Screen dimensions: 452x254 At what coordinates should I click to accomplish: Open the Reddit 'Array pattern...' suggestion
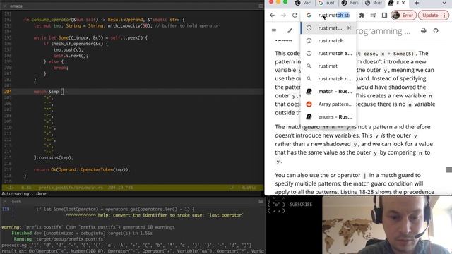[x=328, y=104]
